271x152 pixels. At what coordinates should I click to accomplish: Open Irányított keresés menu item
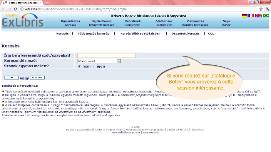102,25
